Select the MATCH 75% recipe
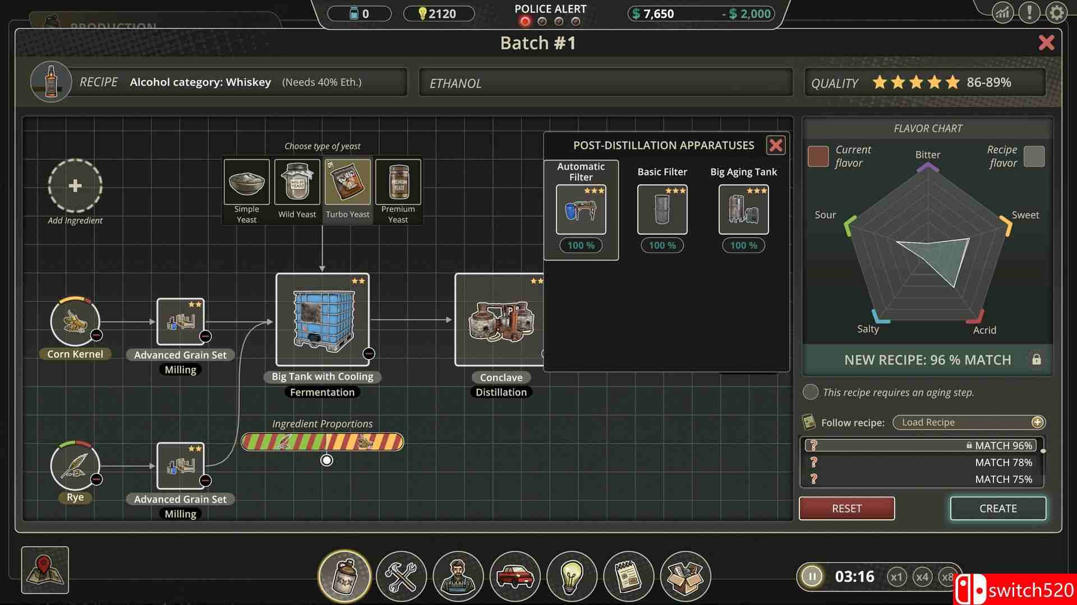Screen dimensions: 1077x605 [920, 479]
